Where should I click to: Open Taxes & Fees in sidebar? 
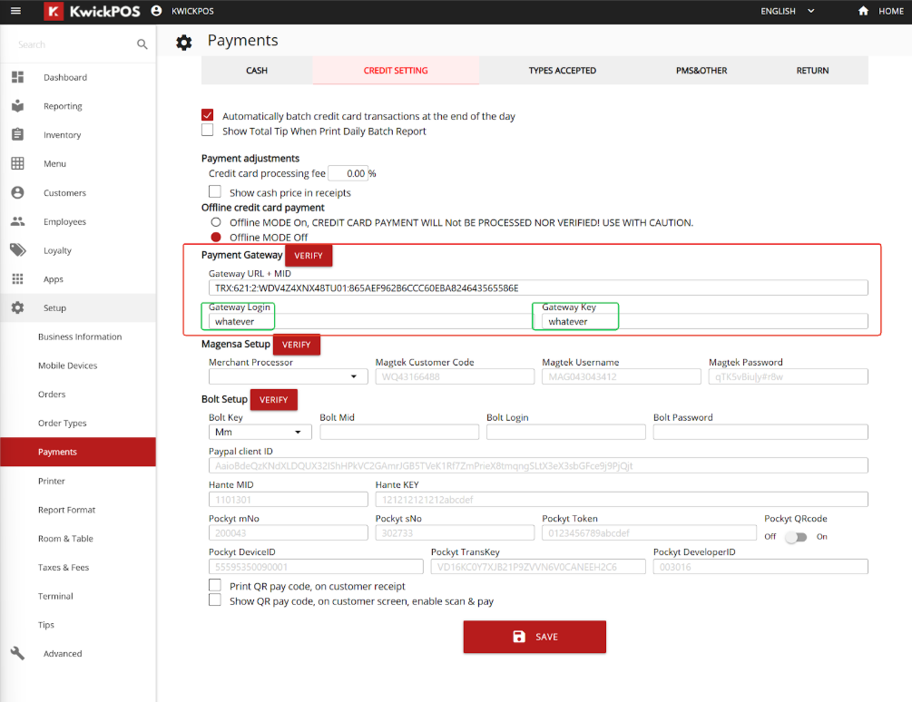click(x=64, y=567)
